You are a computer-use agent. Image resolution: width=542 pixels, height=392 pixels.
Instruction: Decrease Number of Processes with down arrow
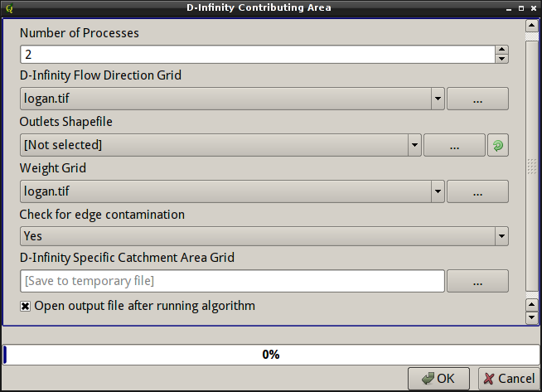(x=501, y=59)
